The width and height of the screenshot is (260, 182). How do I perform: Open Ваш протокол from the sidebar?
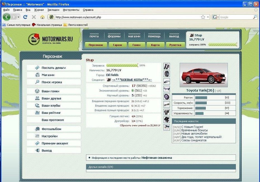(54, 120)
